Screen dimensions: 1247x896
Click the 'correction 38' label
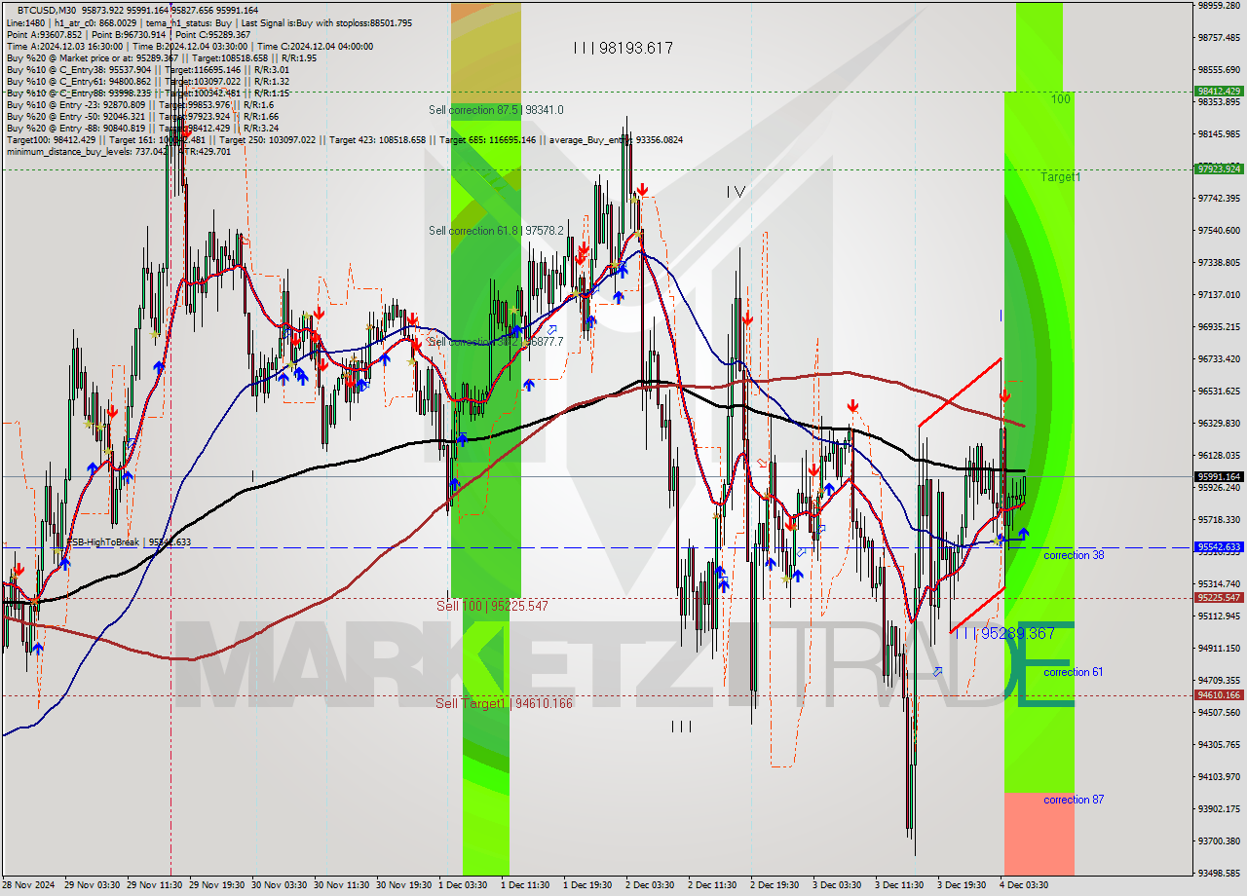coord(1074,555)
